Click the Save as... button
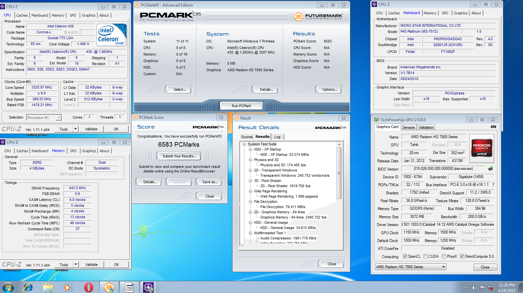Screen dimensions: 523x293 210,182
